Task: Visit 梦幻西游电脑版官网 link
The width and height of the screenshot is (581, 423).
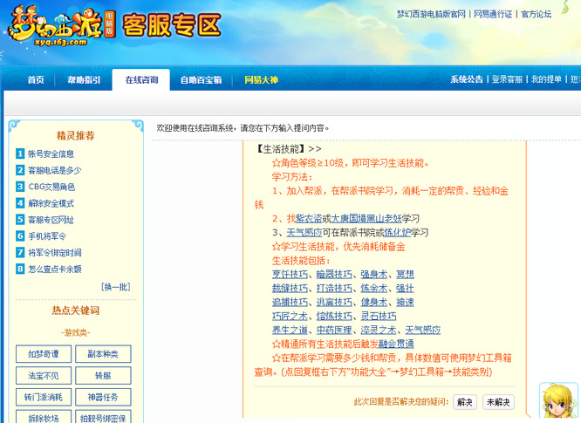Action: point(431,14)
